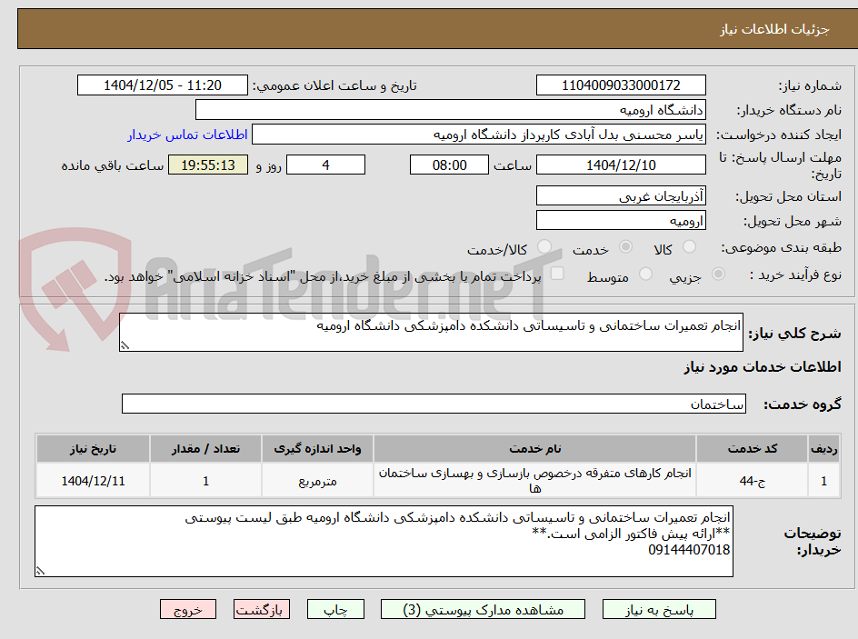
Task: Click the 'بازگشت' back button
Action: [262, 609]
